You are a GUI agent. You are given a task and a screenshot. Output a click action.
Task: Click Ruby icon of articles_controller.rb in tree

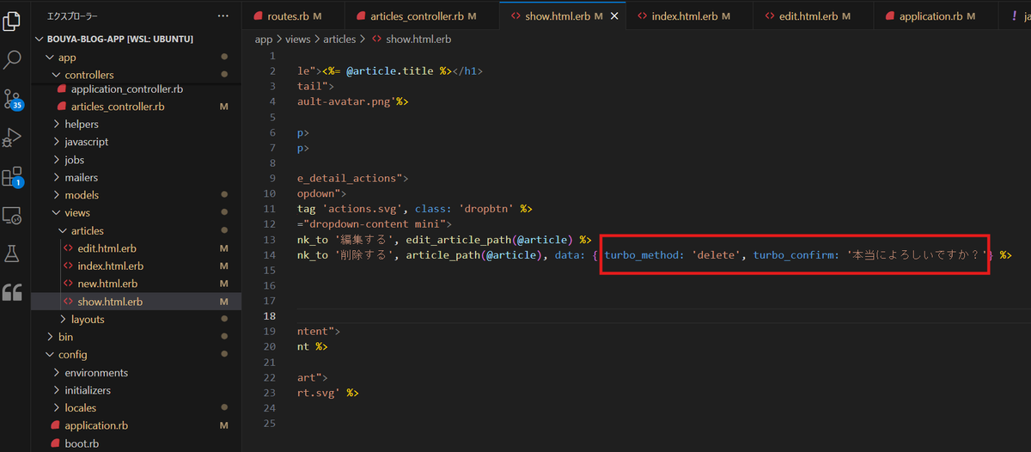(x=62, y=107)
